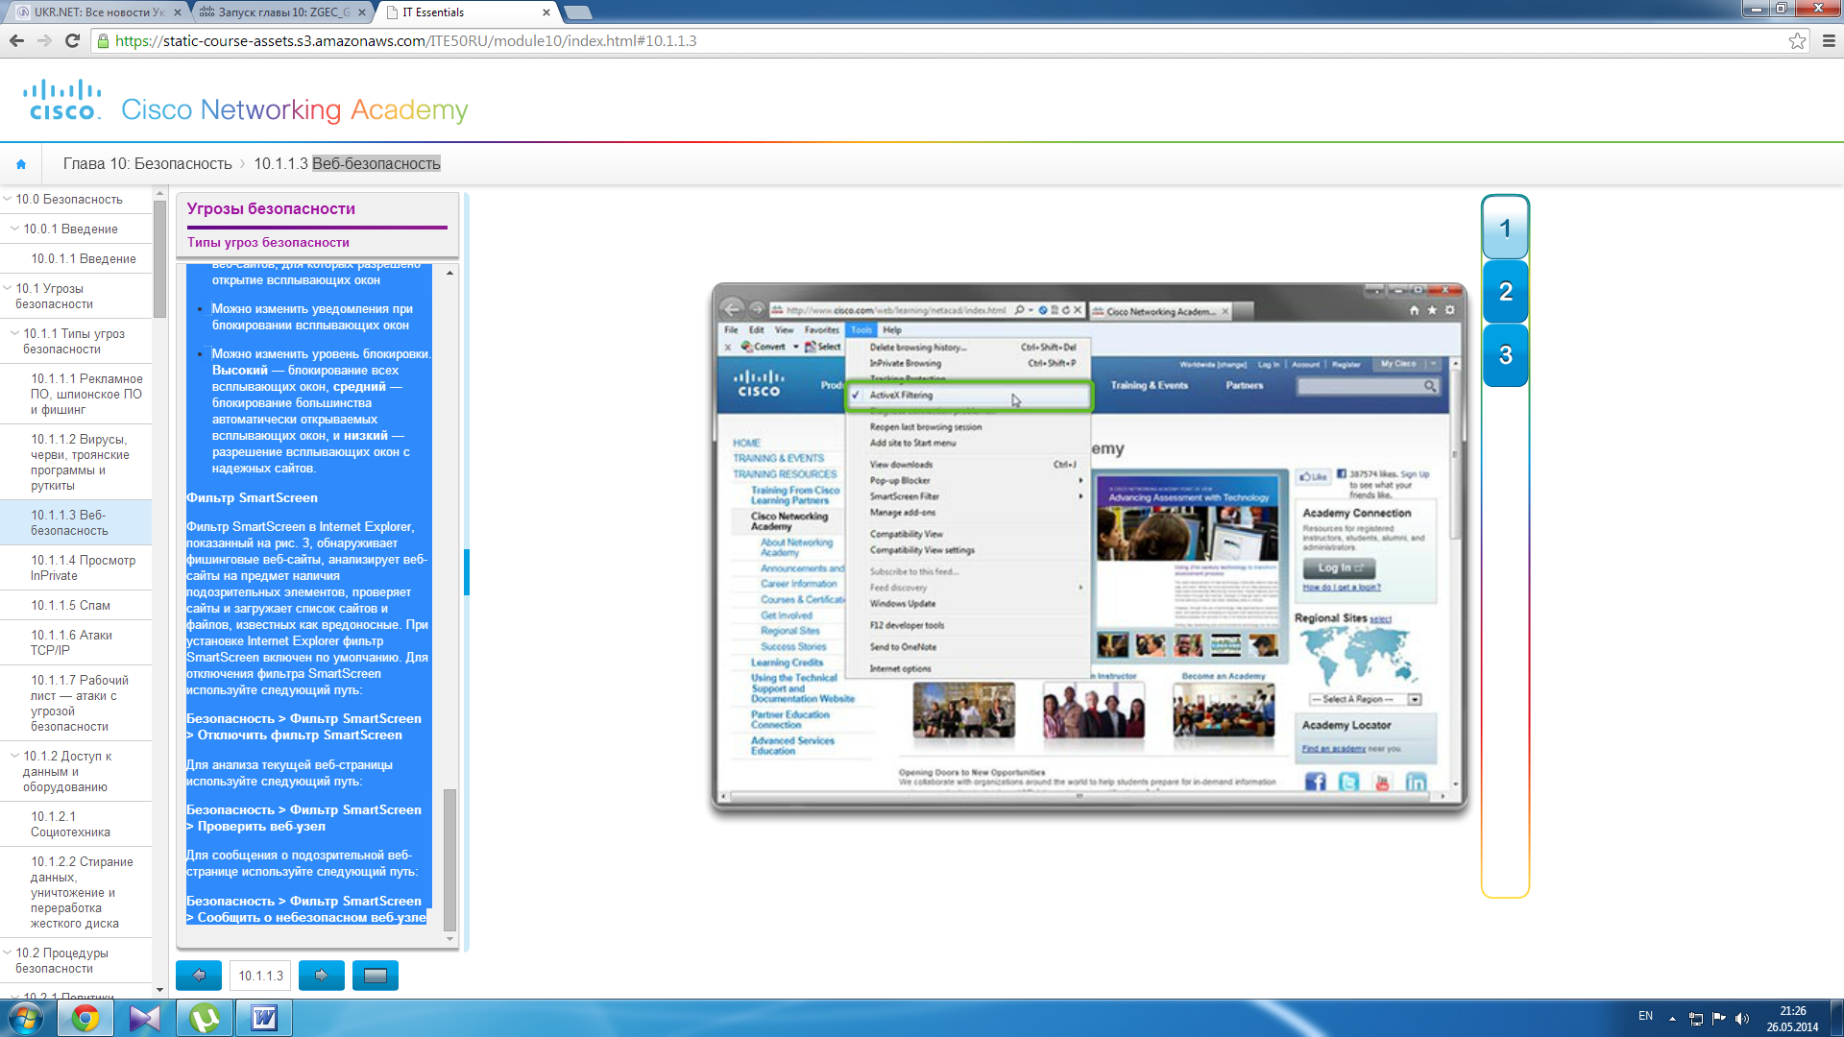Collapse the 10.1.1 Типы угроз безопасности node

pos(15,333)
